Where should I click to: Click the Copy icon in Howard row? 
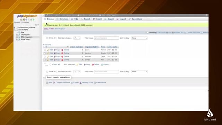pyautogui.click(x=55, y=57)
